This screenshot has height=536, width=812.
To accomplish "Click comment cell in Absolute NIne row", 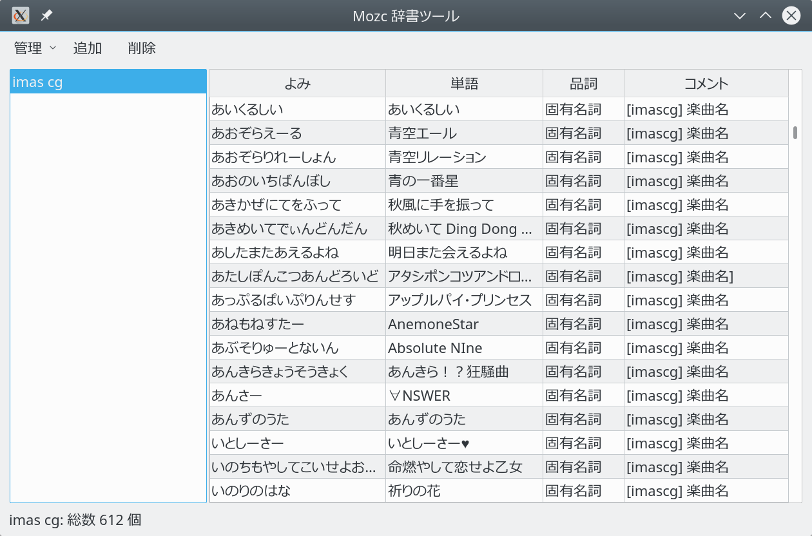I will (706, 348).
